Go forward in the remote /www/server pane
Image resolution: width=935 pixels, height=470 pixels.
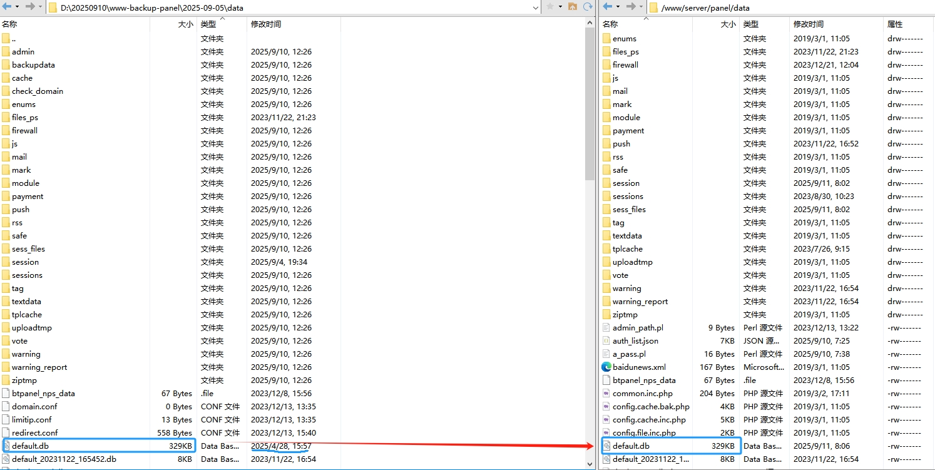tap(631, 7)
